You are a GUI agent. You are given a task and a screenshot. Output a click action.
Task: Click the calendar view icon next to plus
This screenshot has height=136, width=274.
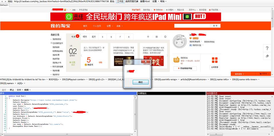(x=157, y=37)
